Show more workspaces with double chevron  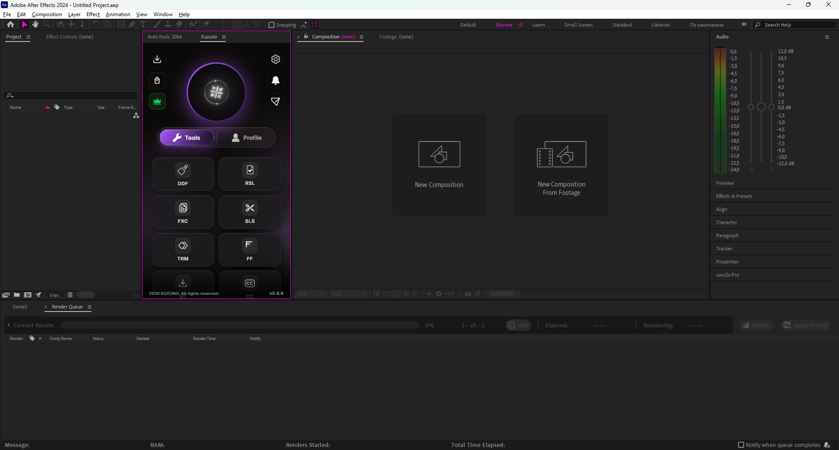pos(744,24)
